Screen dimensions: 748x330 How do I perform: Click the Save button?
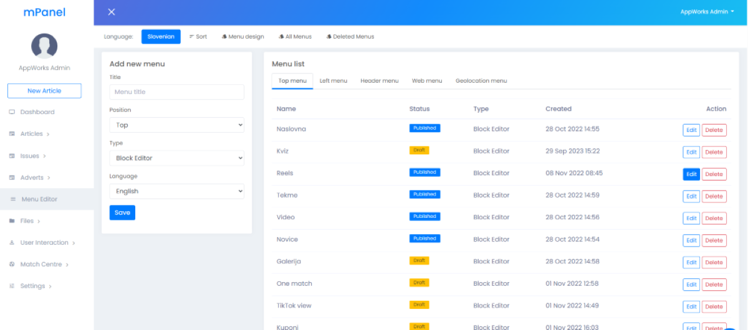122,212
